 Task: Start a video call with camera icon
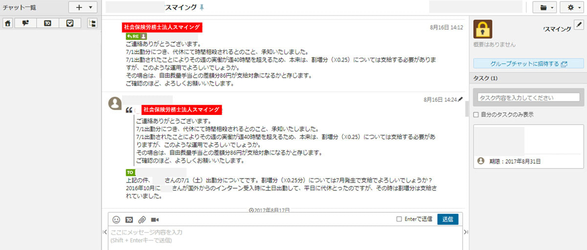click(x=155, y=220)
